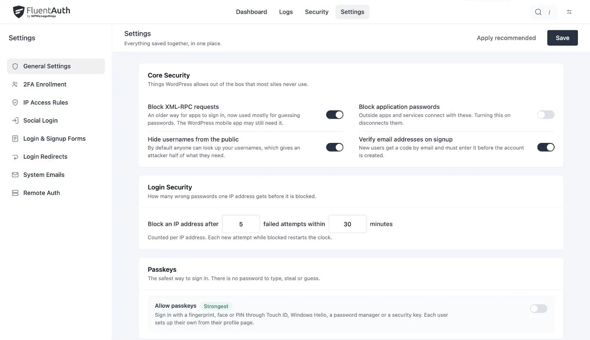This screenshot has height=340, width=590.
Task: Click the slash shortcut key hint
Action: point(549,12)
